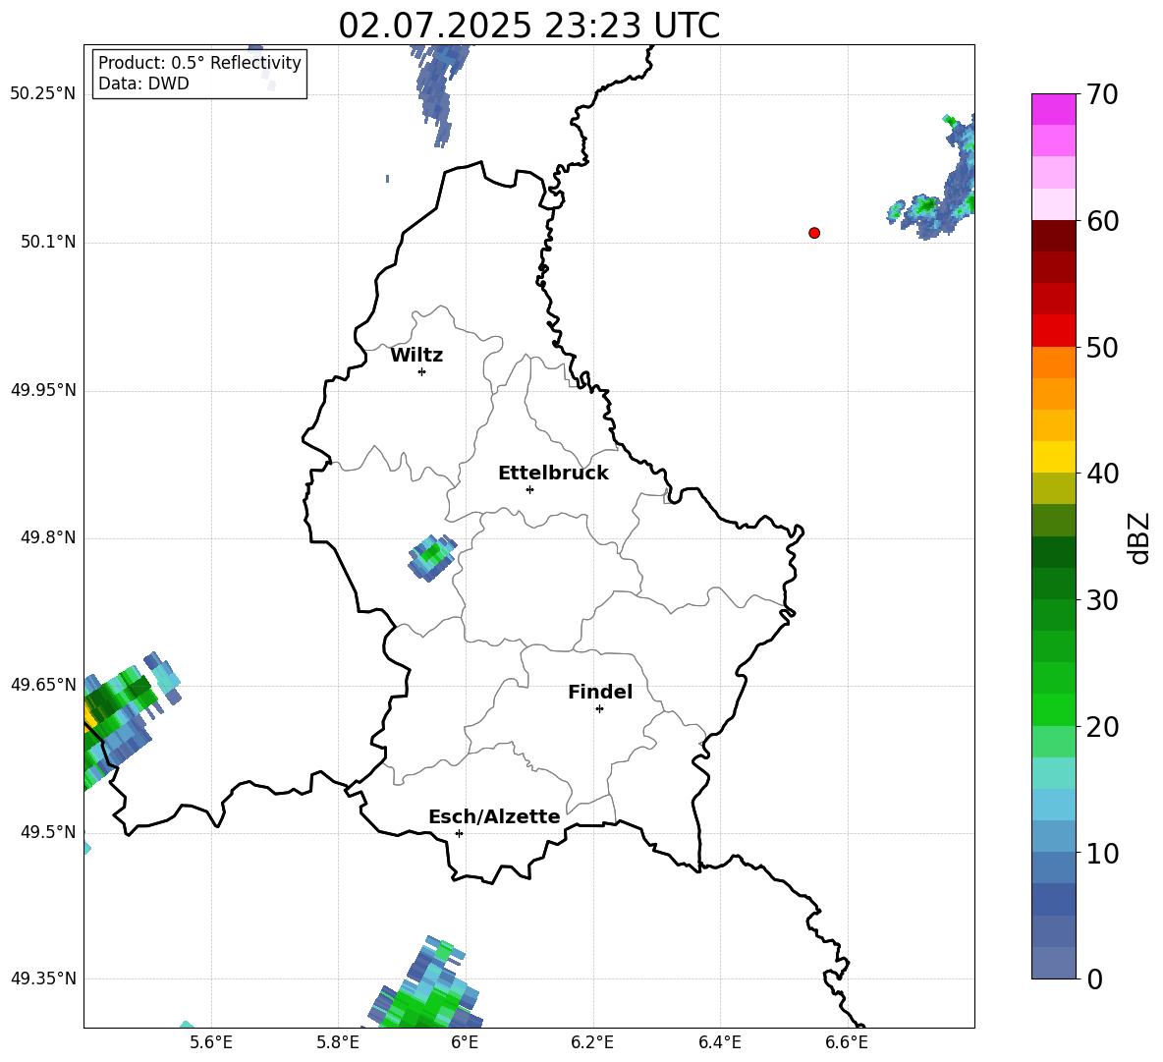Viewport: 1163px width, 1062px height.
Task: Click the 'Product: 0.5° Reflectivity' text
Action: [x=199, y=63]
